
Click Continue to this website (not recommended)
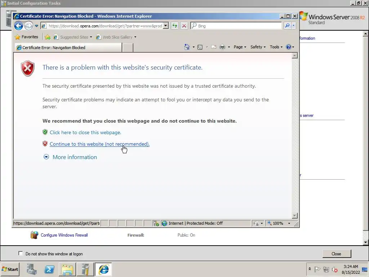99,144
